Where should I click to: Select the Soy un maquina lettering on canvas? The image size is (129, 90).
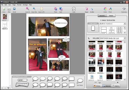tap(38, 44)
